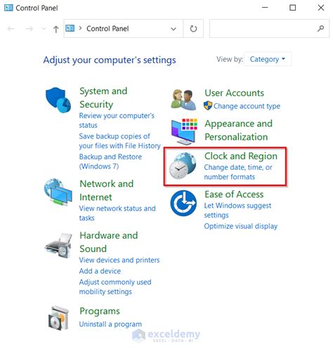This screenshot has height=351, width=333.
Task: Click Optimize visual display
Action: 241,226
